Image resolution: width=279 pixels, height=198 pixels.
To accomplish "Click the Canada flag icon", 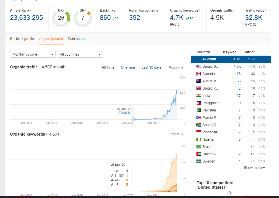I will coord(199,74).
